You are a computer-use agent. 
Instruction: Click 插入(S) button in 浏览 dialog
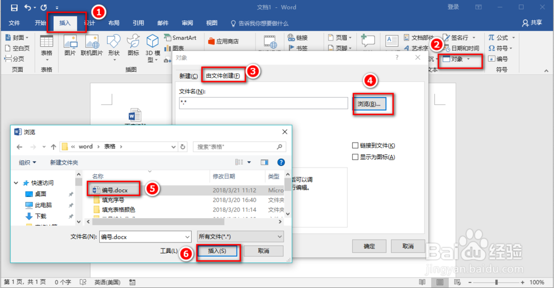tap(217, 251)
